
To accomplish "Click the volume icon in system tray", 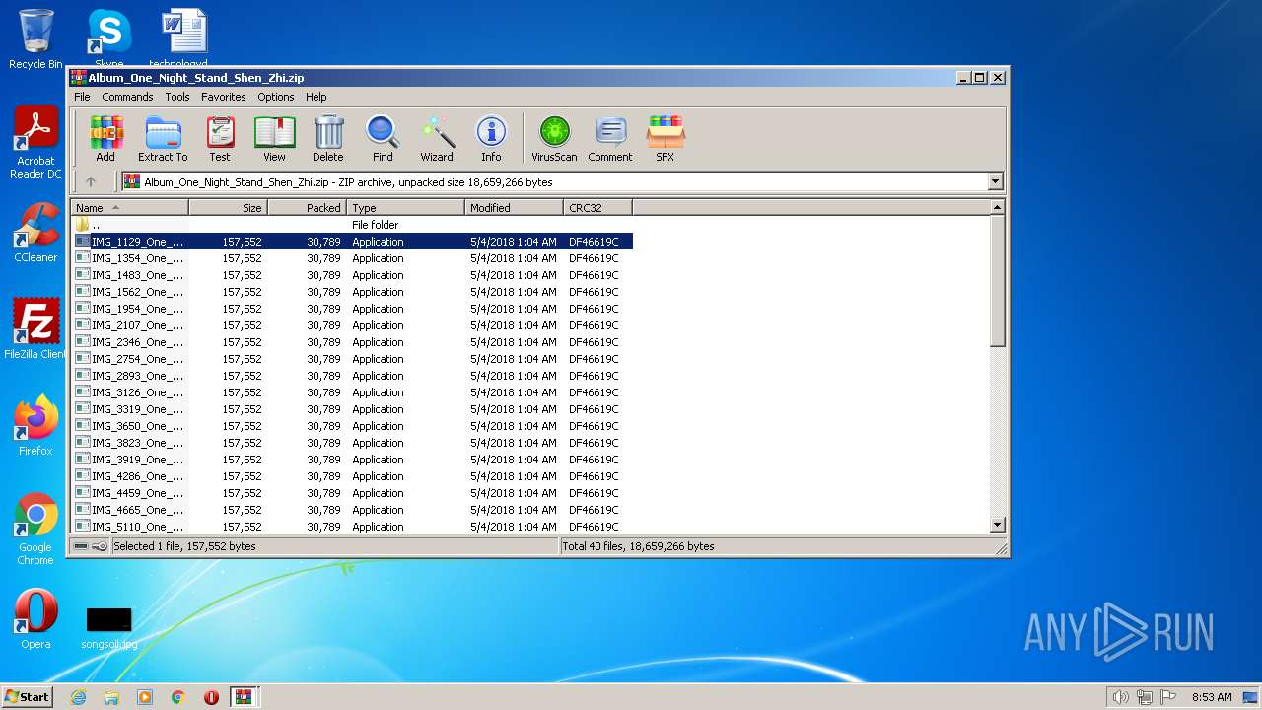I will coord(1120,697).
